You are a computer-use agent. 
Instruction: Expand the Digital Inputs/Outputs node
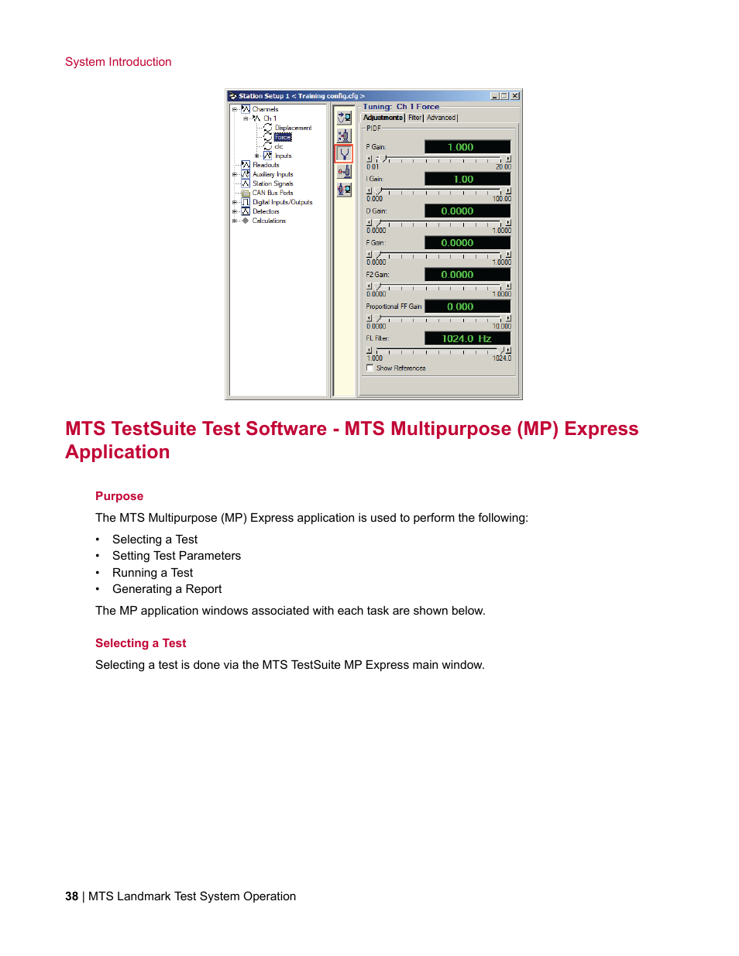tap(235, 202)
